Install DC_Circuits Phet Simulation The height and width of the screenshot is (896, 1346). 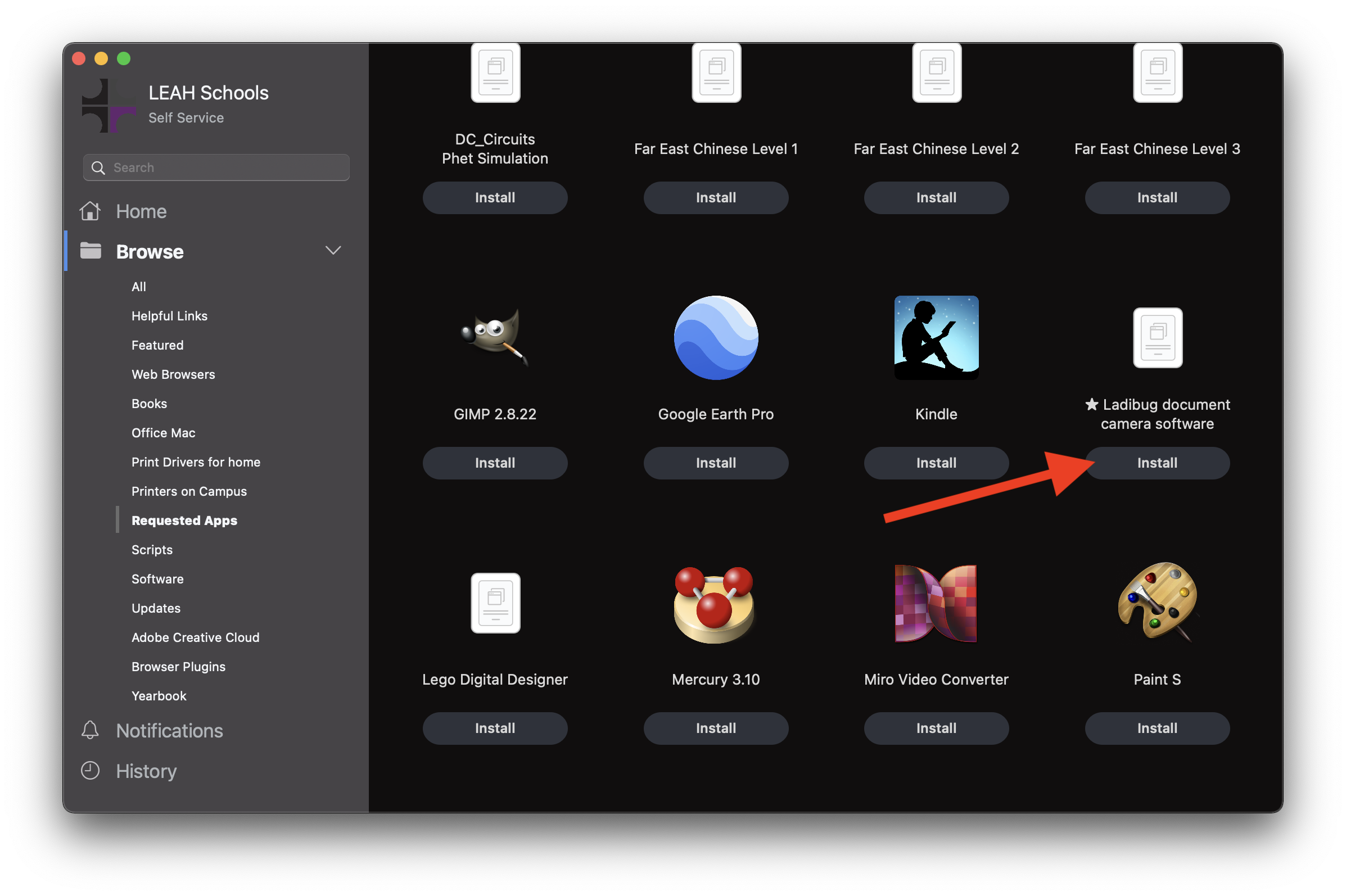pos(495,198)
